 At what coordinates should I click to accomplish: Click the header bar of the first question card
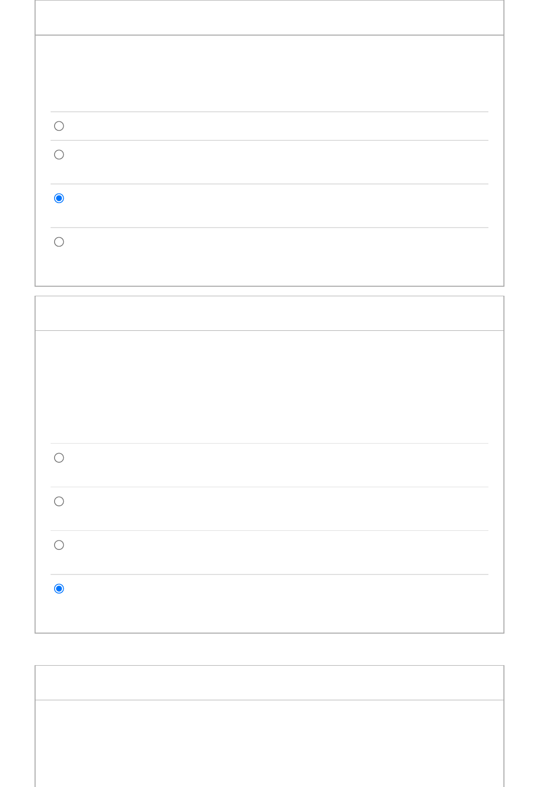coord(269,18)
